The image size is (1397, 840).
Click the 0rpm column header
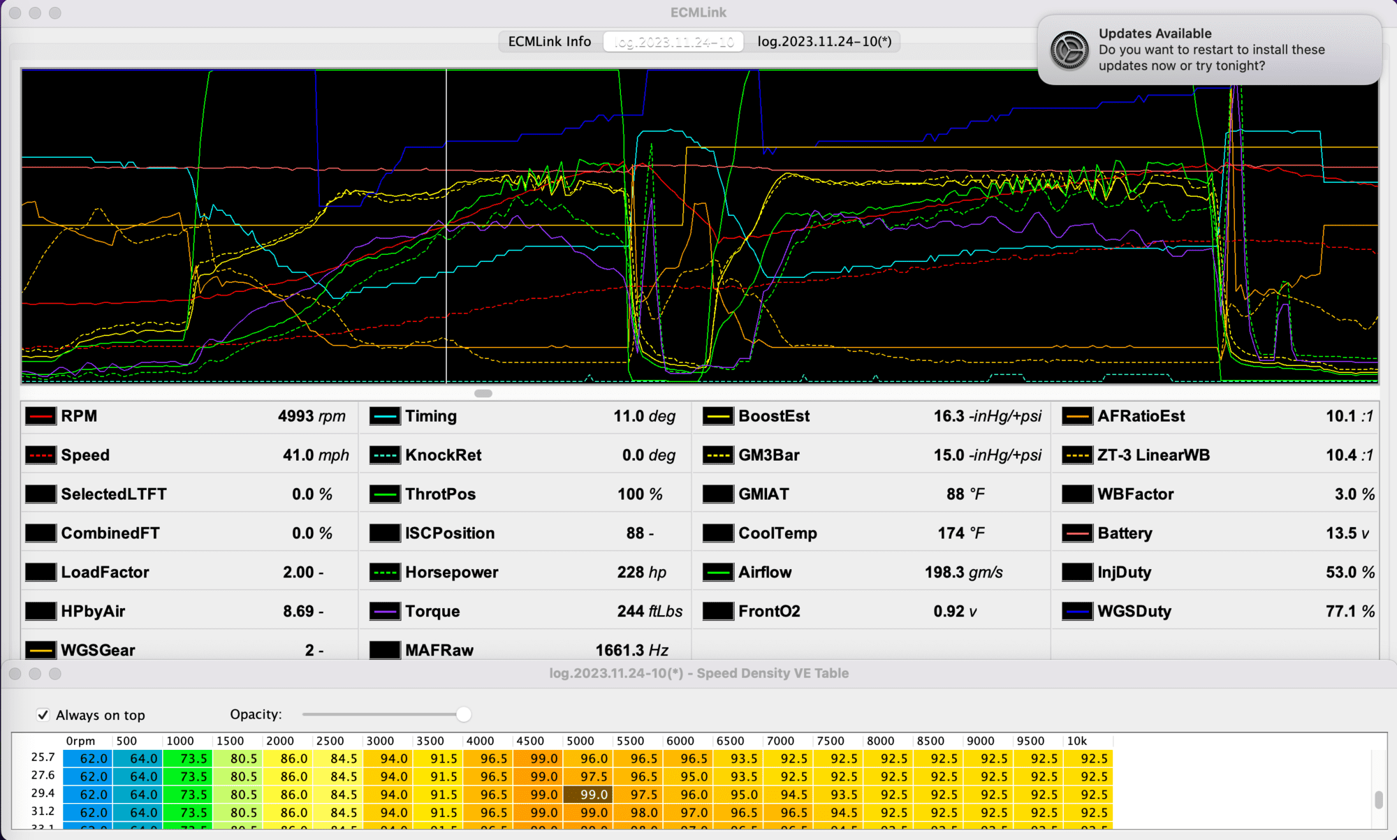click(80, 741)
